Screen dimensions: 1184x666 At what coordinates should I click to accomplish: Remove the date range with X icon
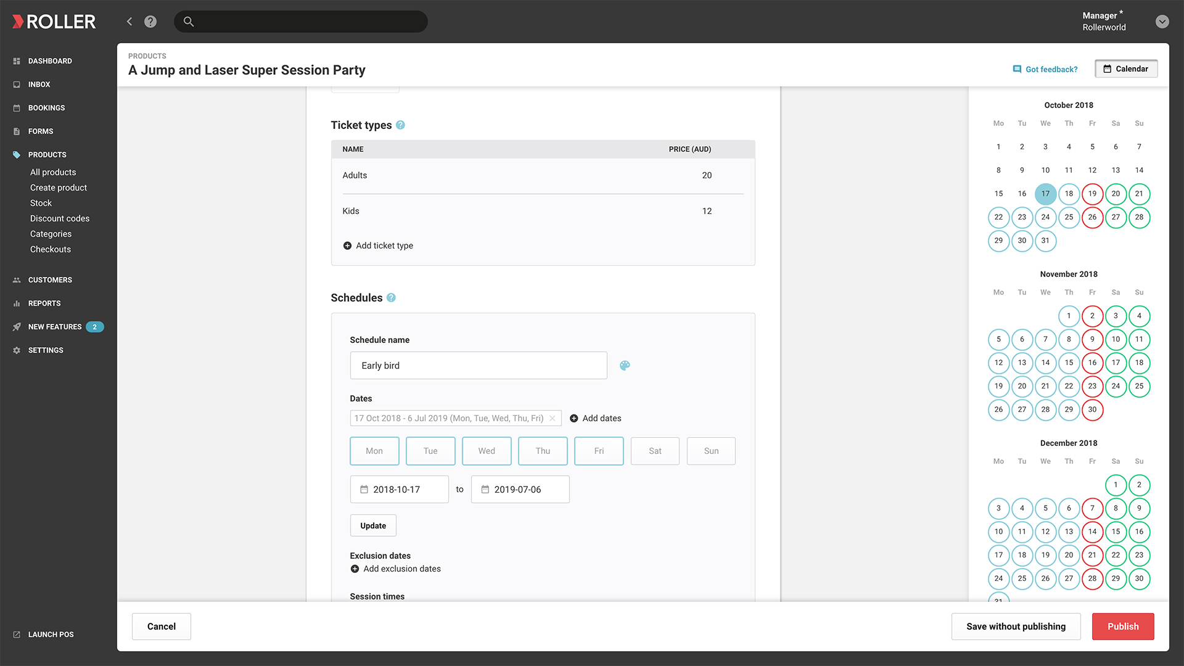click(553, 418)
